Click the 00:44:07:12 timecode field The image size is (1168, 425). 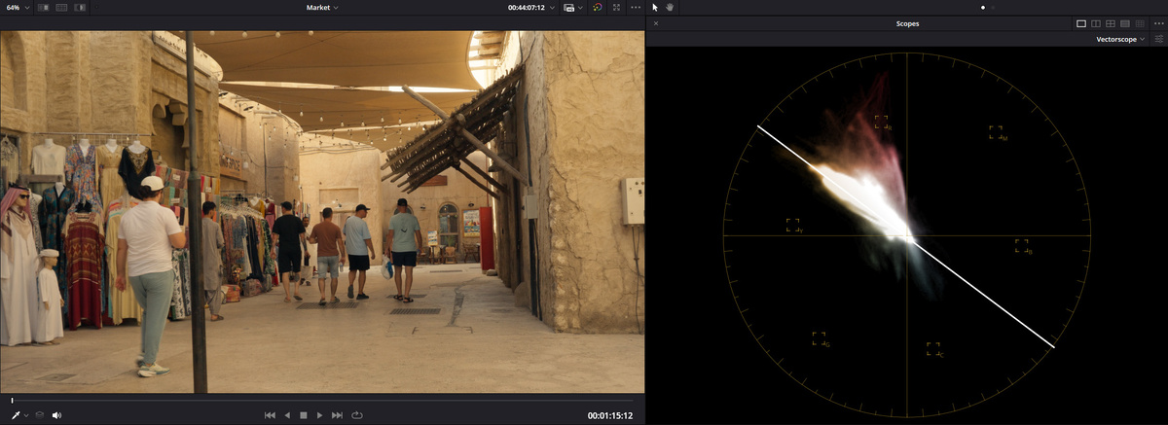(x=527, y=7)
